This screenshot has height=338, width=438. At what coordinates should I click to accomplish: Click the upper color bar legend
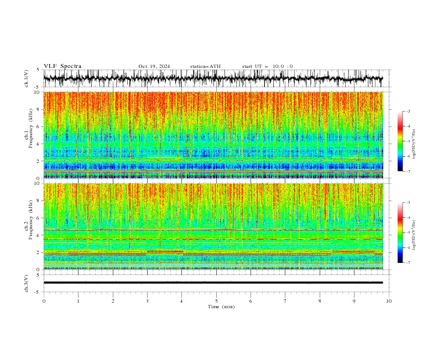tap(400, 141)
